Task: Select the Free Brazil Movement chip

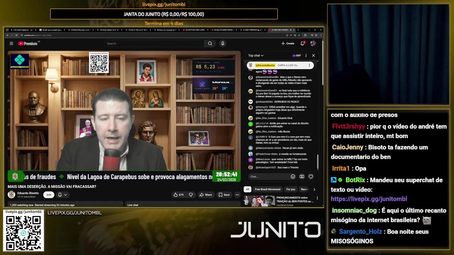Action: [268, 189]
